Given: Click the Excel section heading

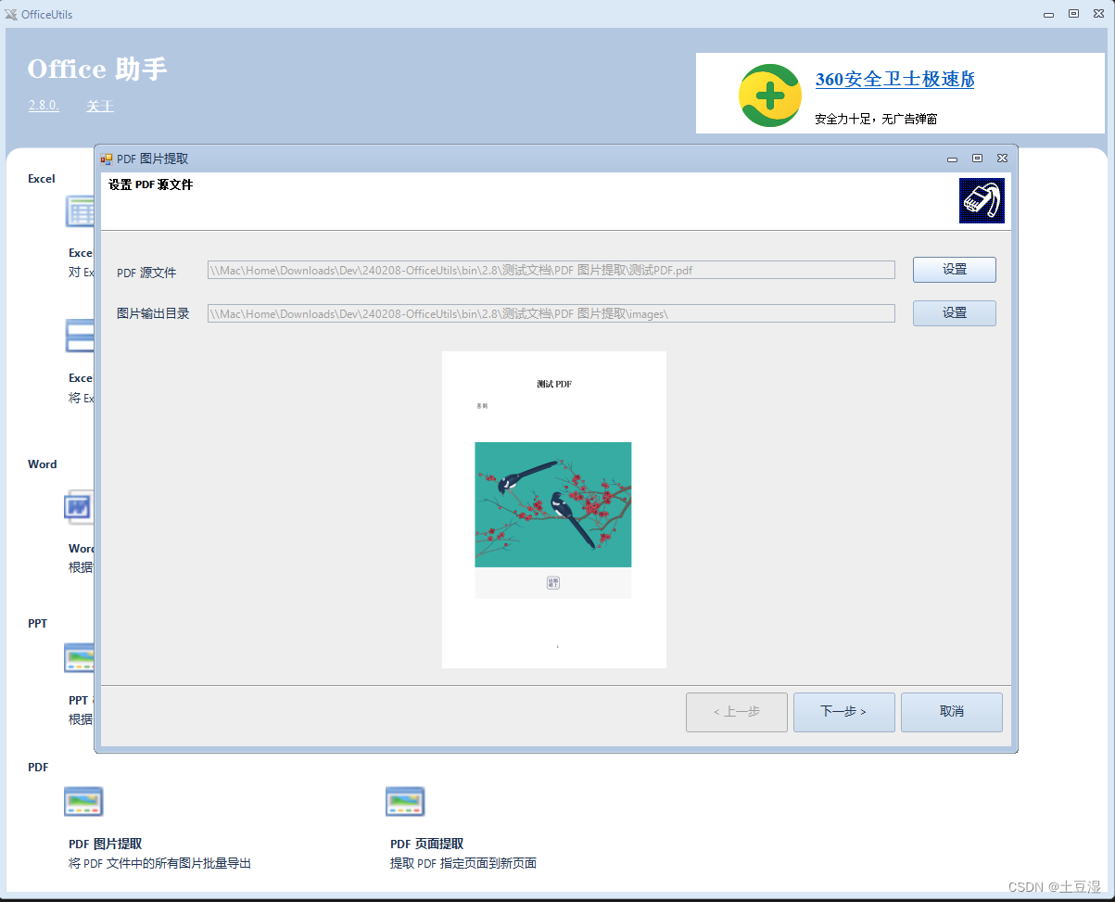Looking at the screenshot, I should (42, 179).
